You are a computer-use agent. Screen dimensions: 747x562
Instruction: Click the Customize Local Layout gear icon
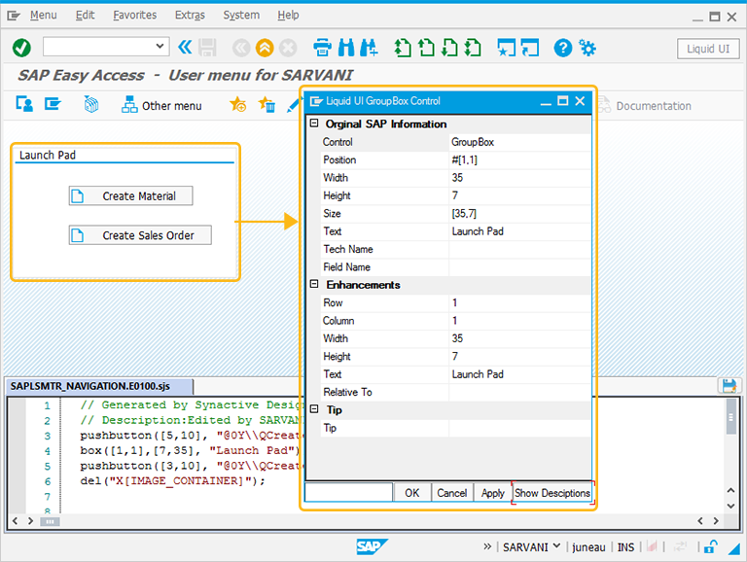tap(587, 48)
